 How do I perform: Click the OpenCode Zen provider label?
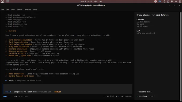point(45,92)
